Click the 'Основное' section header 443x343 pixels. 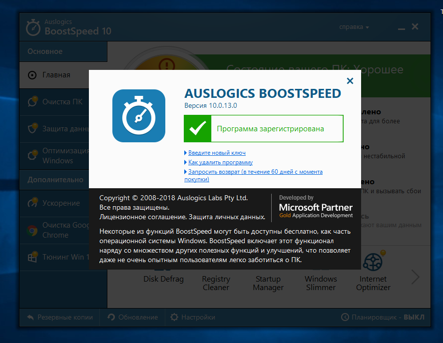pyautogui.click(x=63, y=51)
